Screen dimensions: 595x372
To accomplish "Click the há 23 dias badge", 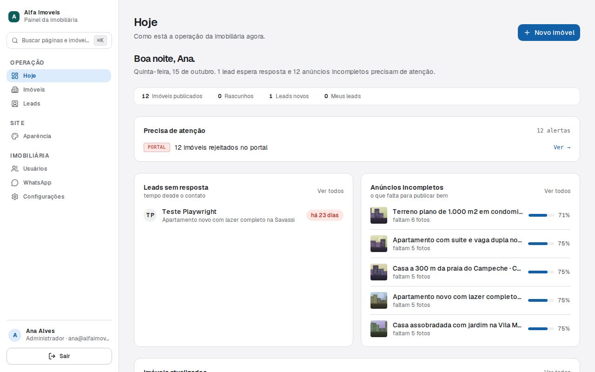I will pyautogui.click(x=325, y=215).
